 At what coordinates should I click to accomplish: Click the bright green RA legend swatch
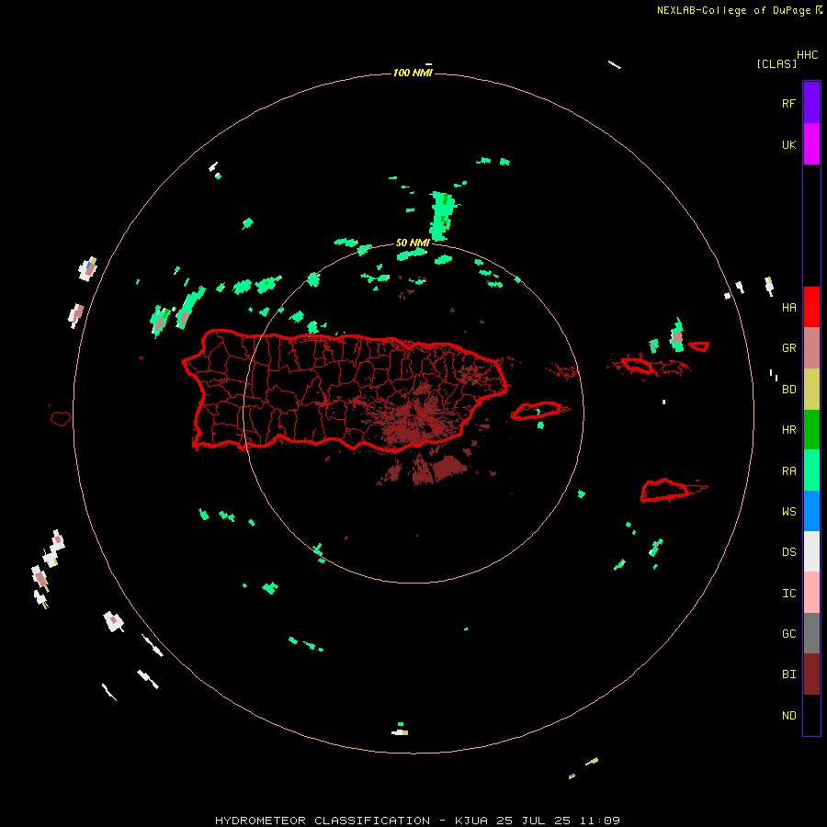tap(811, 470)
